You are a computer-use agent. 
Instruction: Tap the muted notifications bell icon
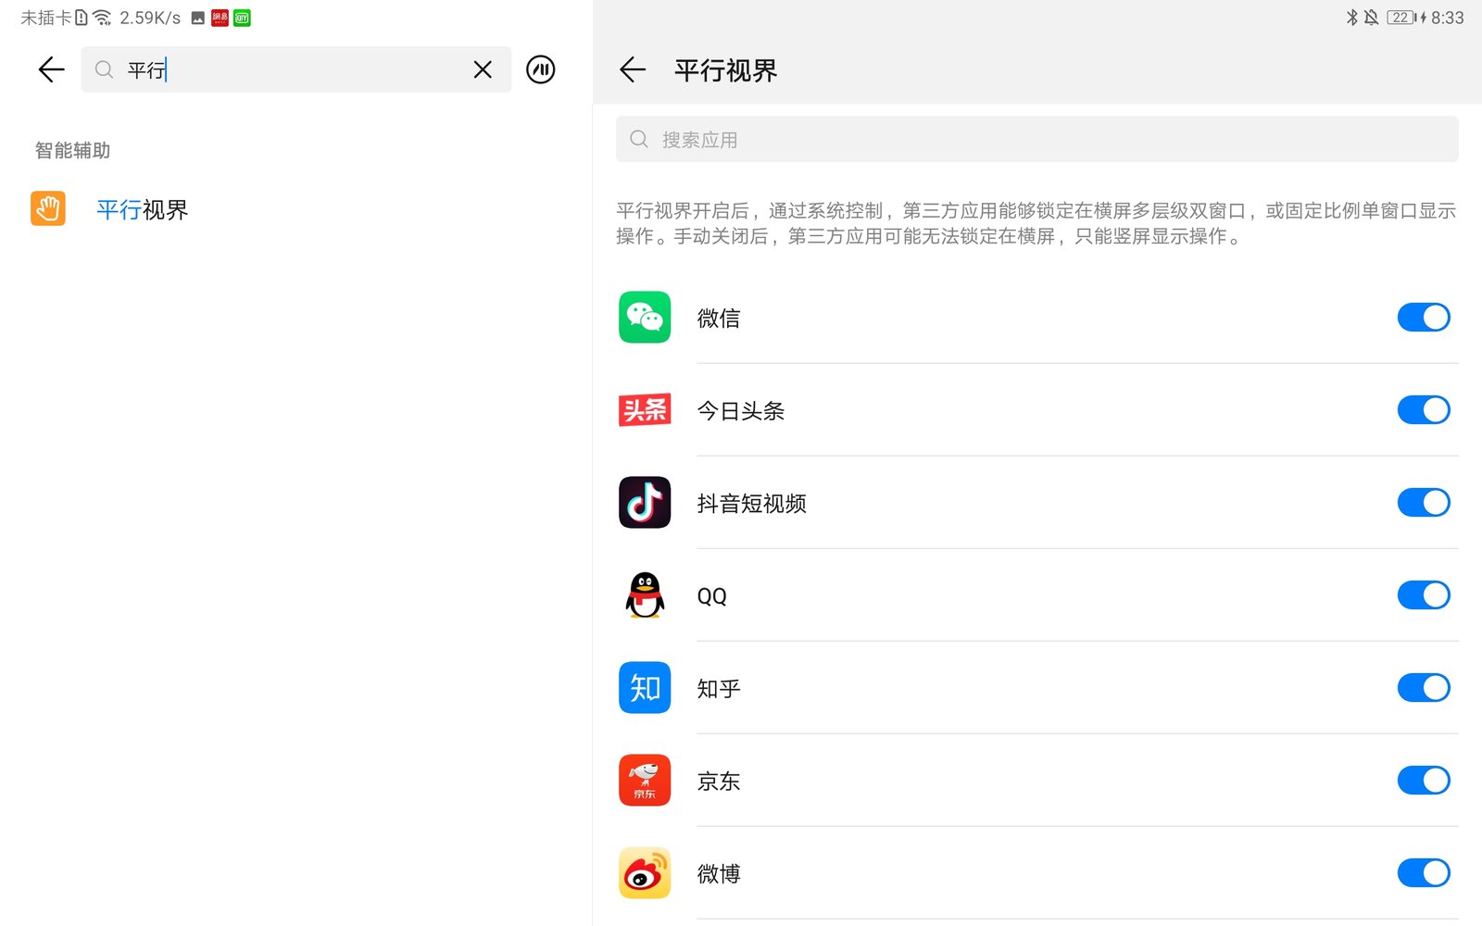[1372, 18]
